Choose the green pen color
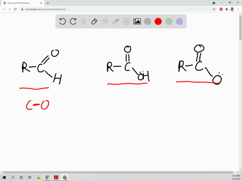Screen dimensions: 242x181 [169, 22]
